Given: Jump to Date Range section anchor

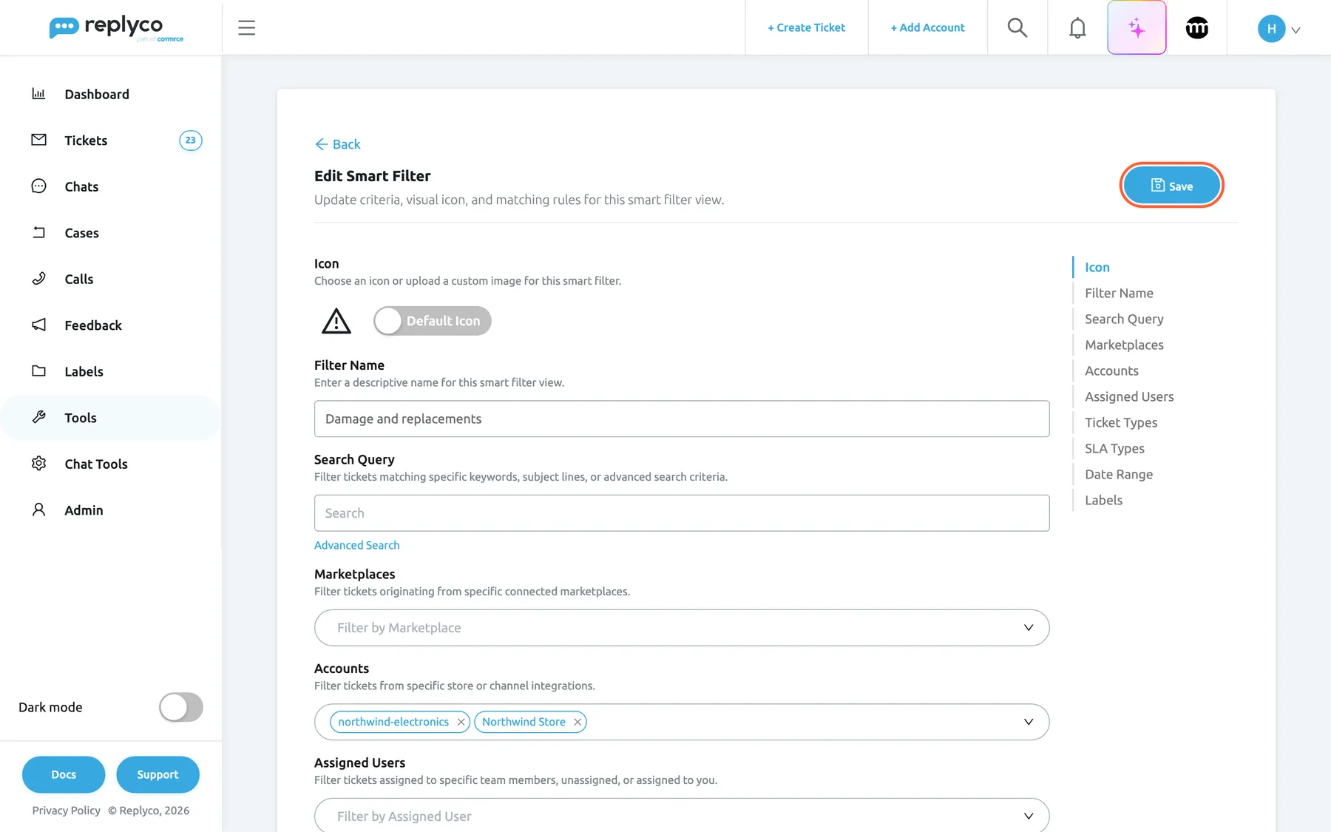Looking at the screenshot, I should pyautogui.click(x=1119, y=475).
